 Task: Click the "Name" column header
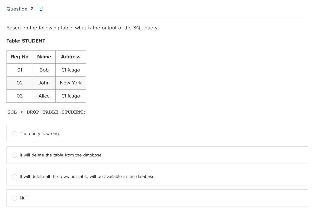click(44, 57)
